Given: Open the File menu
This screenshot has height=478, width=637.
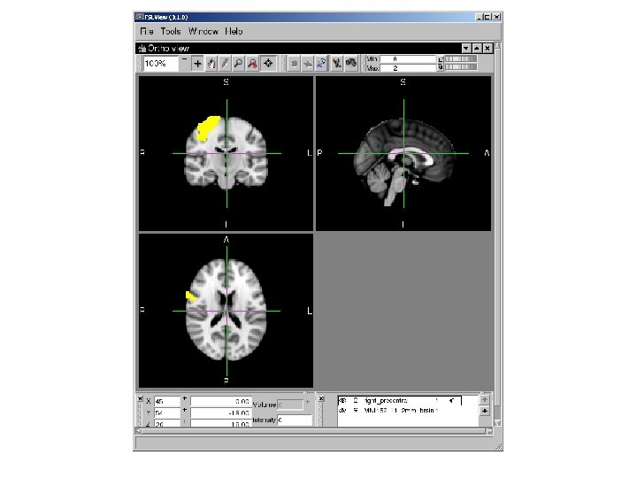Looking at the screenshot, I should tap(147, 31).
